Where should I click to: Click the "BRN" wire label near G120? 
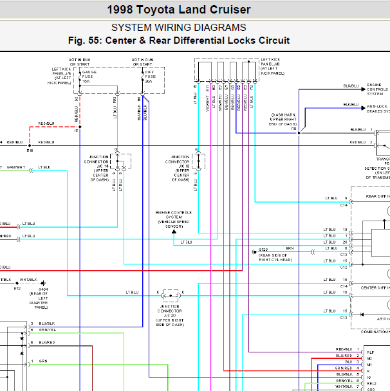pos(290,248)
